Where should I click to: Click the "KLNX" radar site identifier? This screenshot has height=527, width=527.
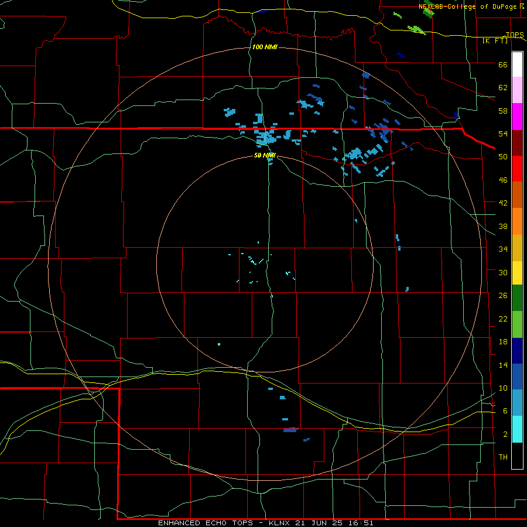(x=280, y=523)
